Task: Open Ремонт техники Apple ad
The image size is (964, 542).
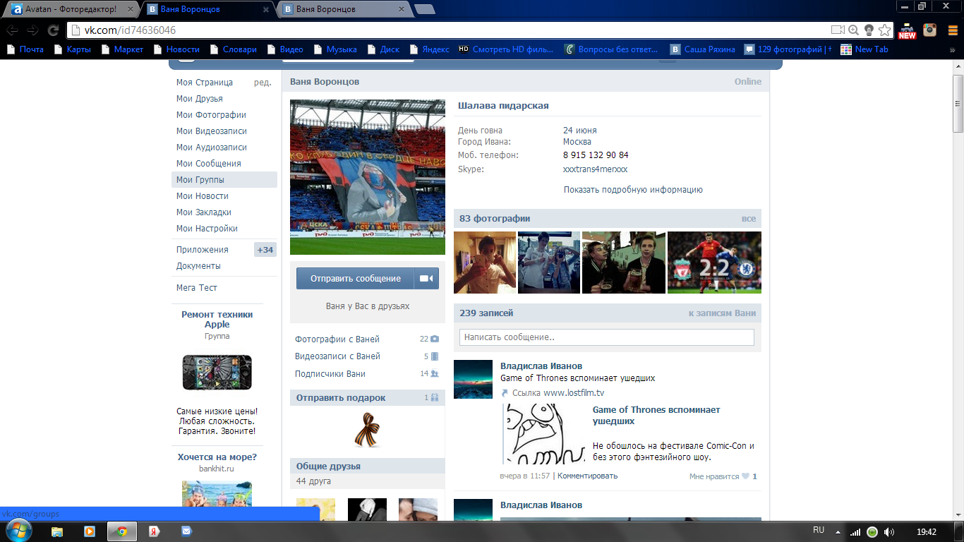Action: pos(217,320)
